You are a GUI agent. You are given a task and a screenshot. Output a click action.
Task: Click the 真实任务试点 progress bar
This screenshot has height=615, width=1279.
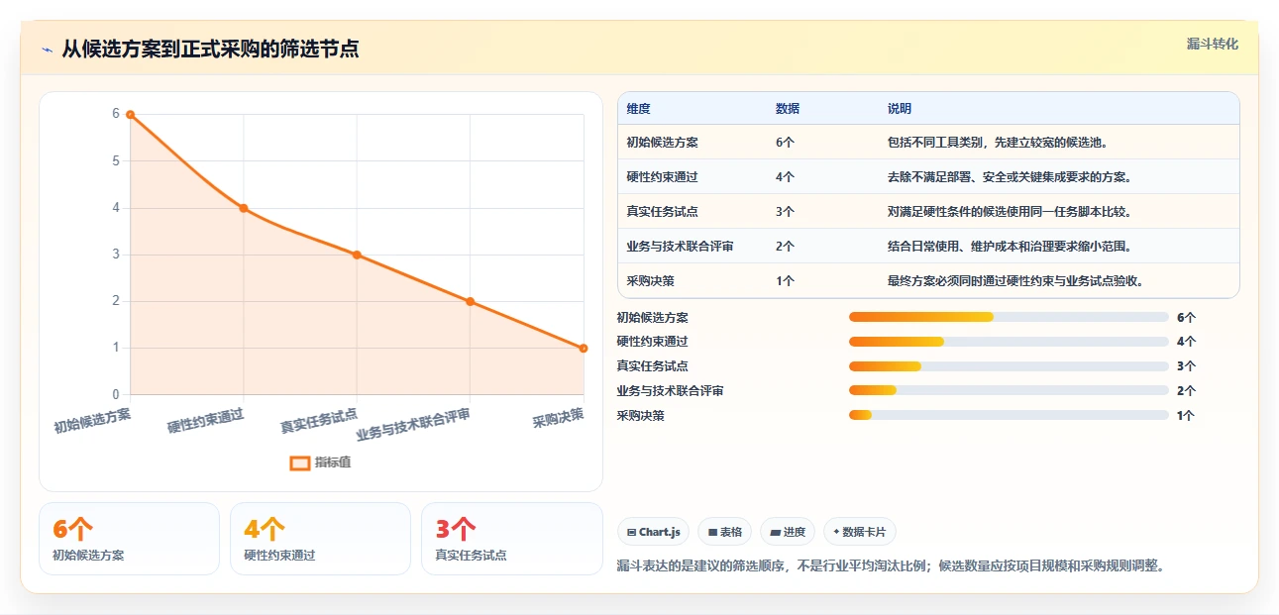coord(1009,366)
